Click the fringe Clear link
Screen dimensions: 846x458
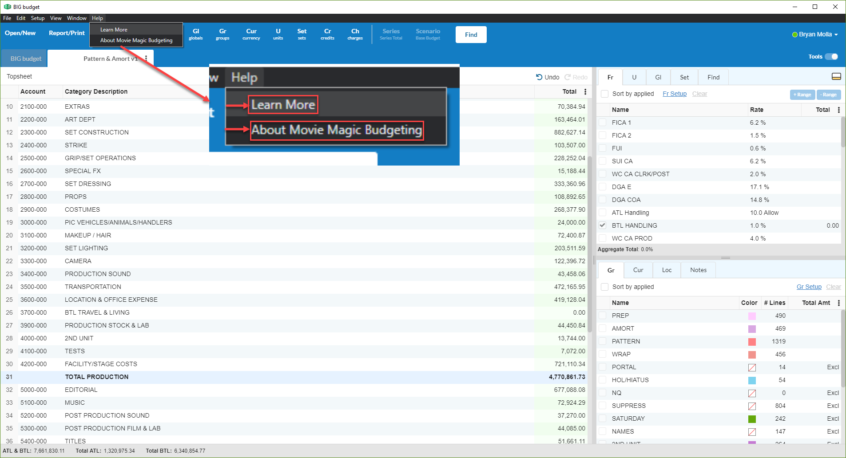pyautogui.click(x=699, y=94)
